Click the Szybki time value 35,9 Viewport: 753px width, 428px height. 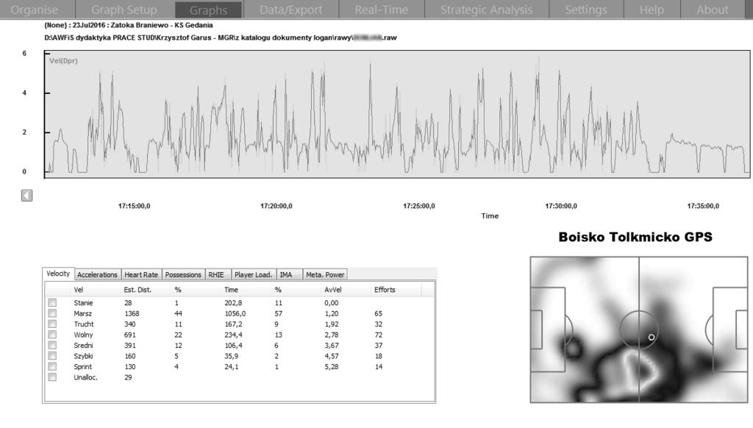tap(232, 356)
